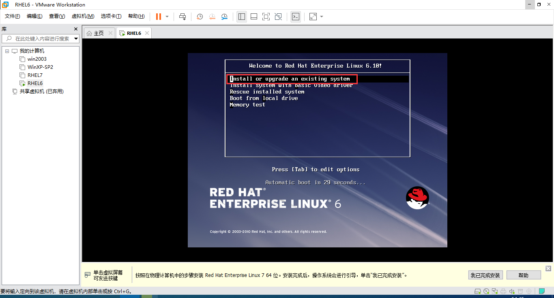This screenshot has height=298, width=554.
Task: Toggle the console view button
Action: pos(296,17)
